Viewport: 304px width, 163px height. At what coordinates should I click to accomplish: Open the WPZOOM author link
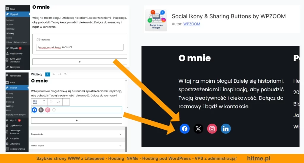[191, 24]
